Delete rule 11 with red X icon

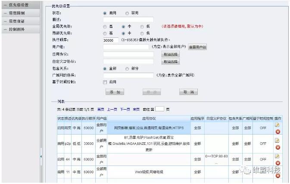point(278,175)
